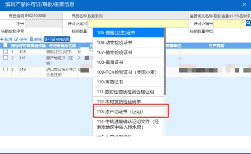
Task: Open the 许可证VIN信息 button
Action: point(57,39)
